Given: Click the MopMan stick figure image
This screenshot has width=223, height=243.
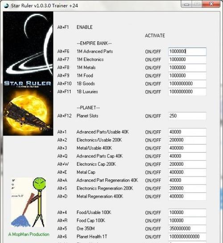Looking at the screenshot, I should pos(29,202).
